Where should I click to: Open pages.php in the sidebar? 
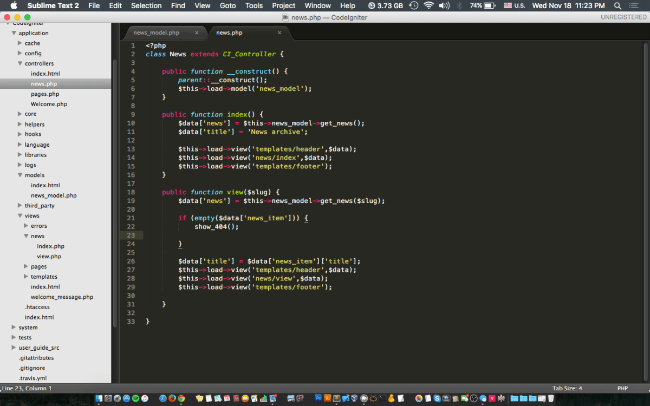click(x=45, y=94)
